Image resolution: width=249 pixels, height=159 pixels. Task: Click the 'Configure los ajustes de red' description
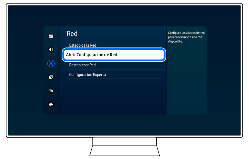[x=186, y=37]
